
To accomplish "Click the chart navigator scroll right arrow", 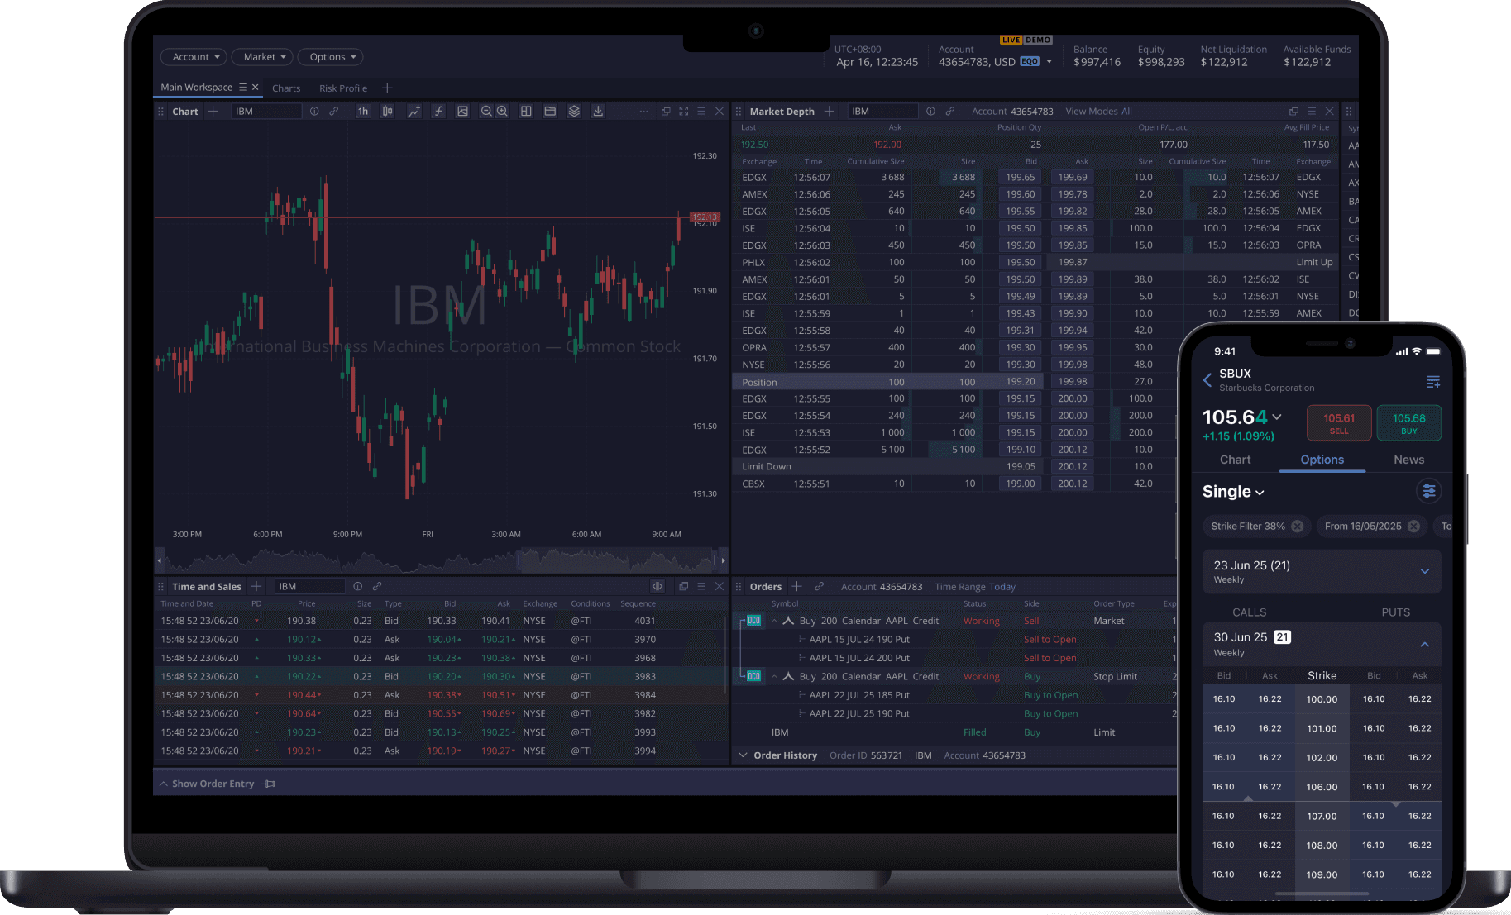I will point(723,560).
